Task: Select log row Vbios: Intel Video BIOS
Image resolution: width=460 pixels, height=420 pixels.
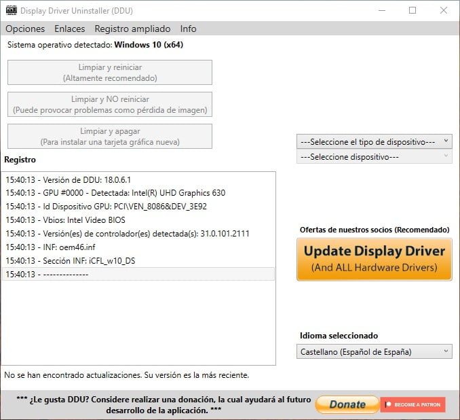Action: point(138,220)
